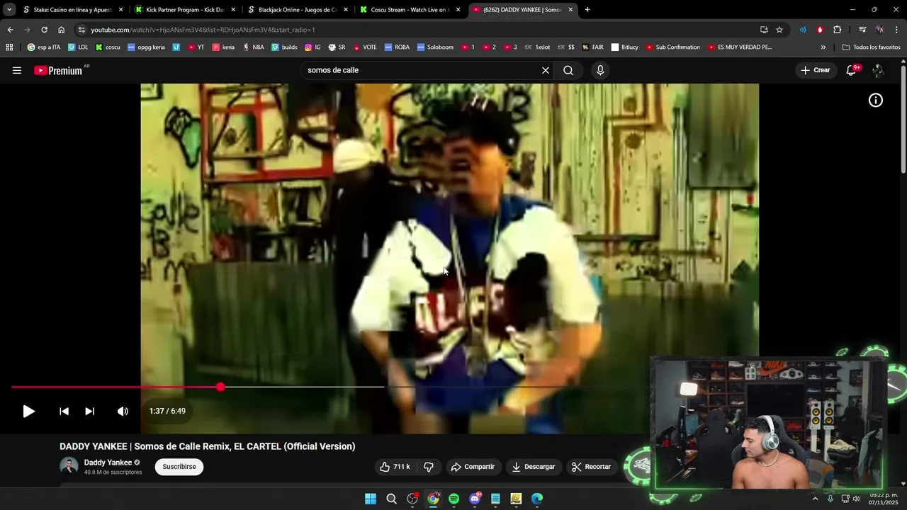The height and width of the screenshot is (510, 907).
Task: Open Windows taskbar search
Action: (x=391, y=499)
